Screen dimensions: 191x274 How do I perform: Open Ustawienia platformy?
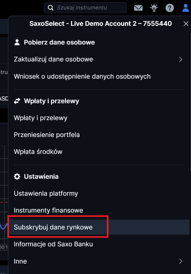click(x=46, y=194)
